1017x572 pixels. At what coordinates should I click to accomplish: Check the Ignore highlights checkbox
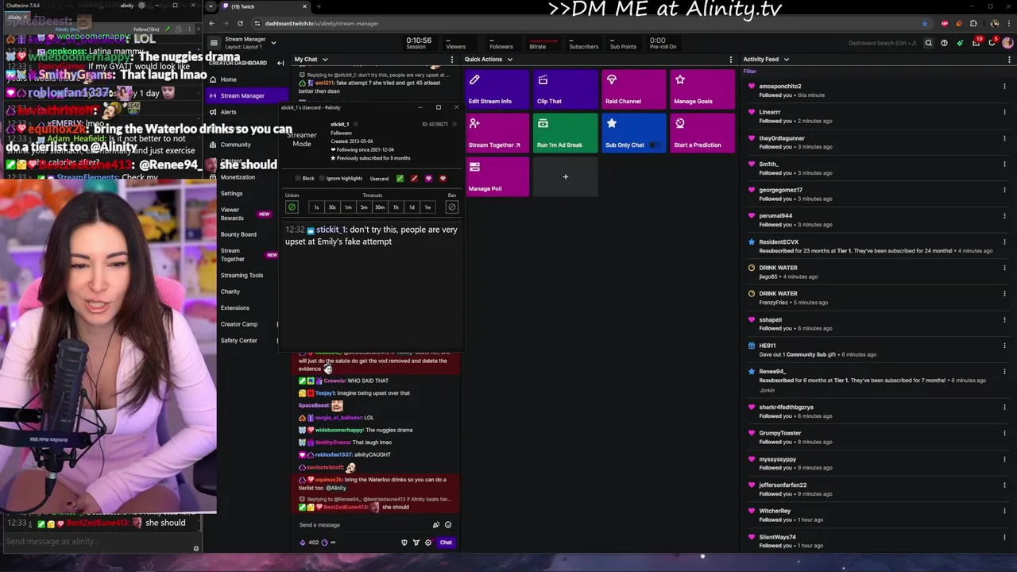pos(322,179)
